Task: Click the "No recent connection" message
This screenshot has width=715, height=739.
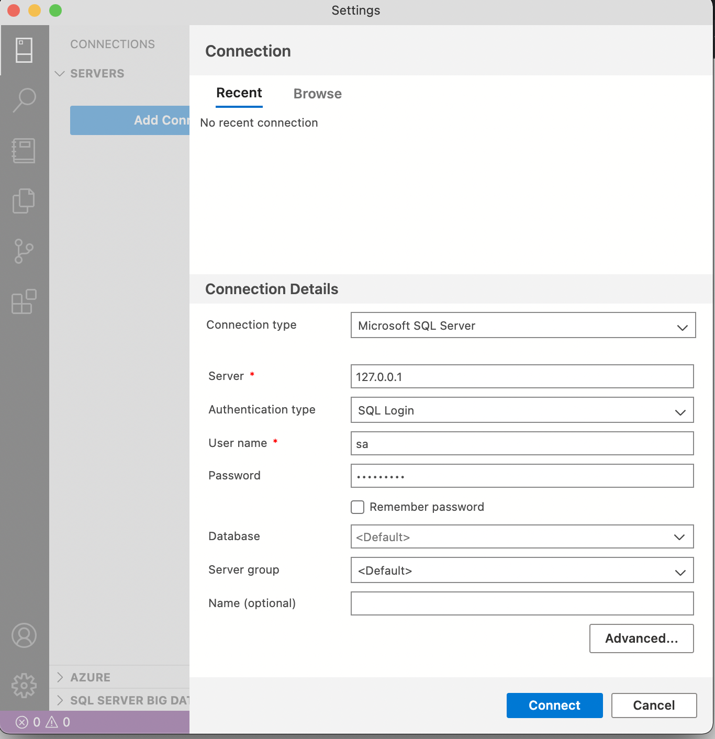Action: [x=259, y=123]
